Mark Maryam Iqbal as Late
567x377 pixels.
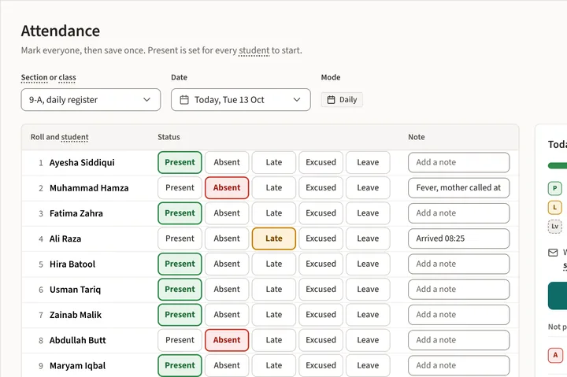274,365
